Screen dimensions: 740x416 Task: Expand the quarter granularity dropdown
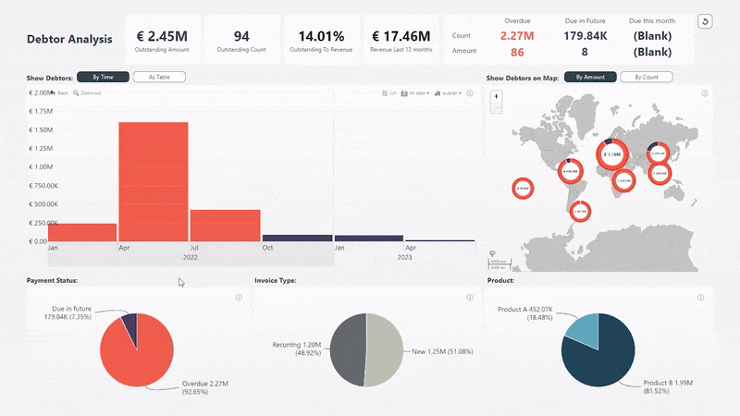[x=447, y=93]
